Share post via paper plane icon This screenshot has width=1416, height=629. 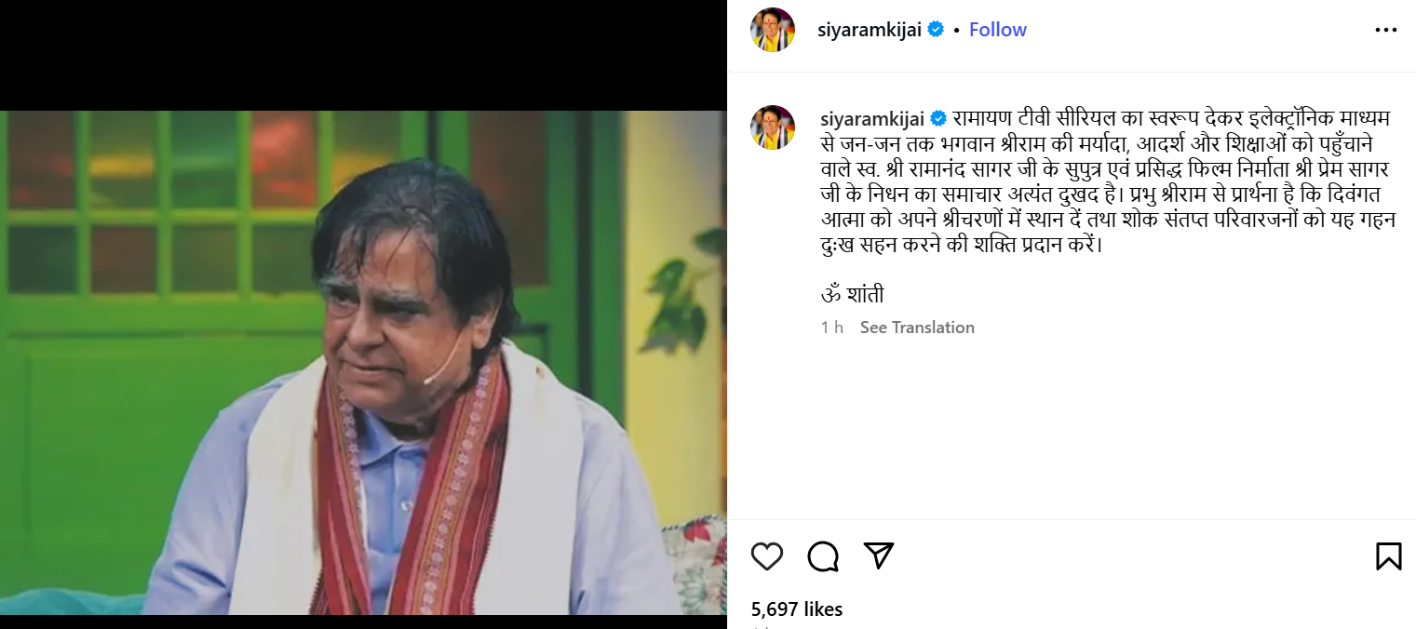point(879,555)
